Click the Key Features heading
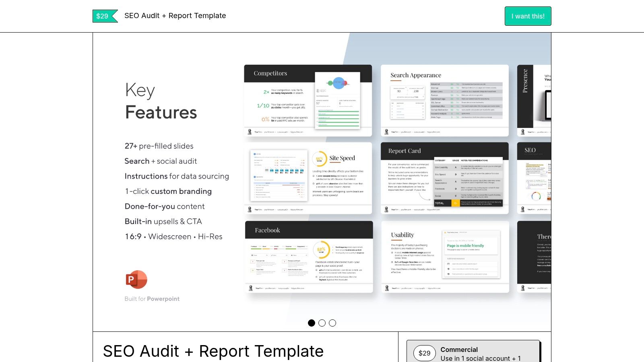This screenshot has height=362, width=644. [x=161, y=101]
